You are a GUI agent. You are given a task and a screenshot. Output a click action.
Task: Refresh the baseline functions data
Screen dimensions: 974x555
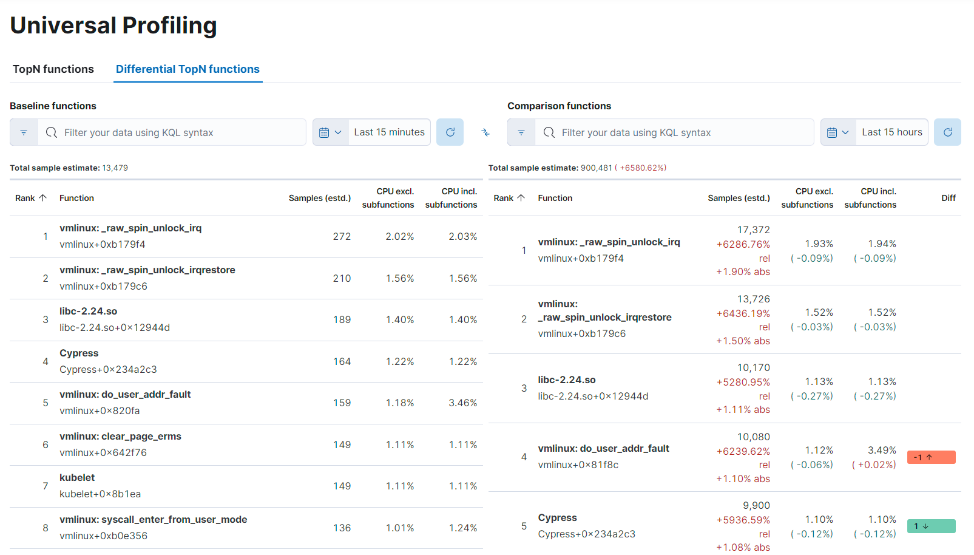[450, 132]
